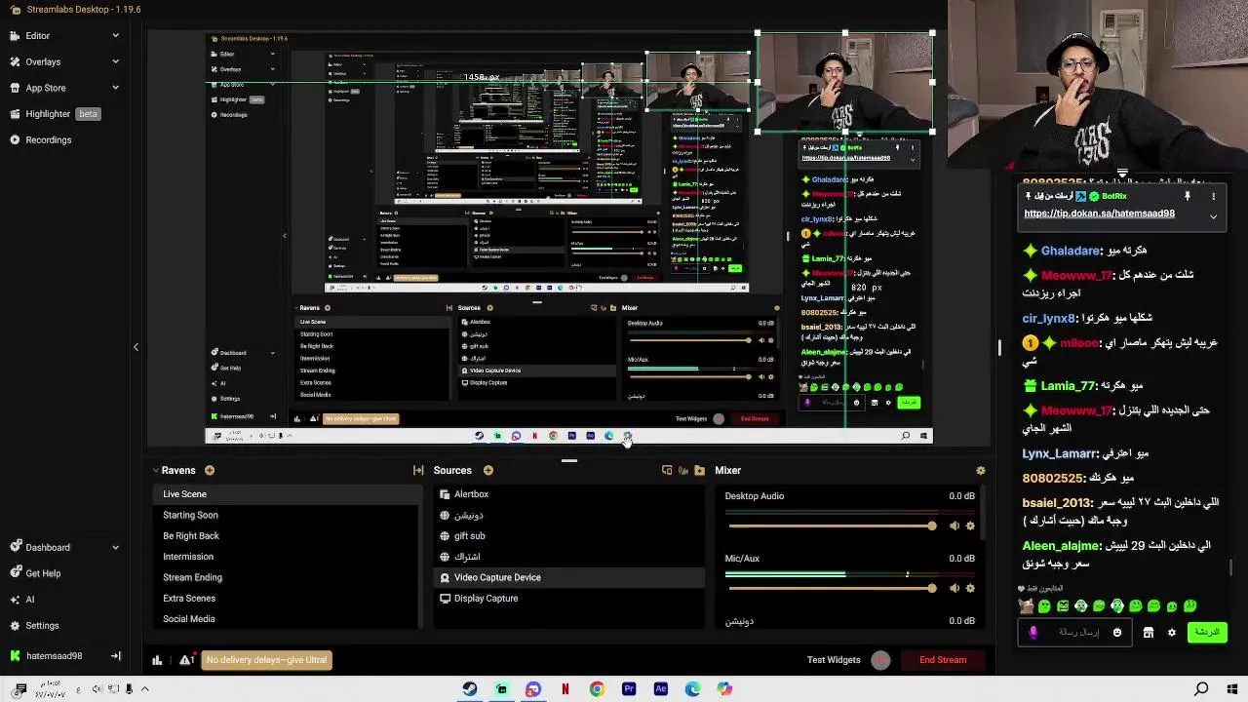Screen dimensions: 1248x702
Task: Add a source folder icon
Action: [700, 471]
